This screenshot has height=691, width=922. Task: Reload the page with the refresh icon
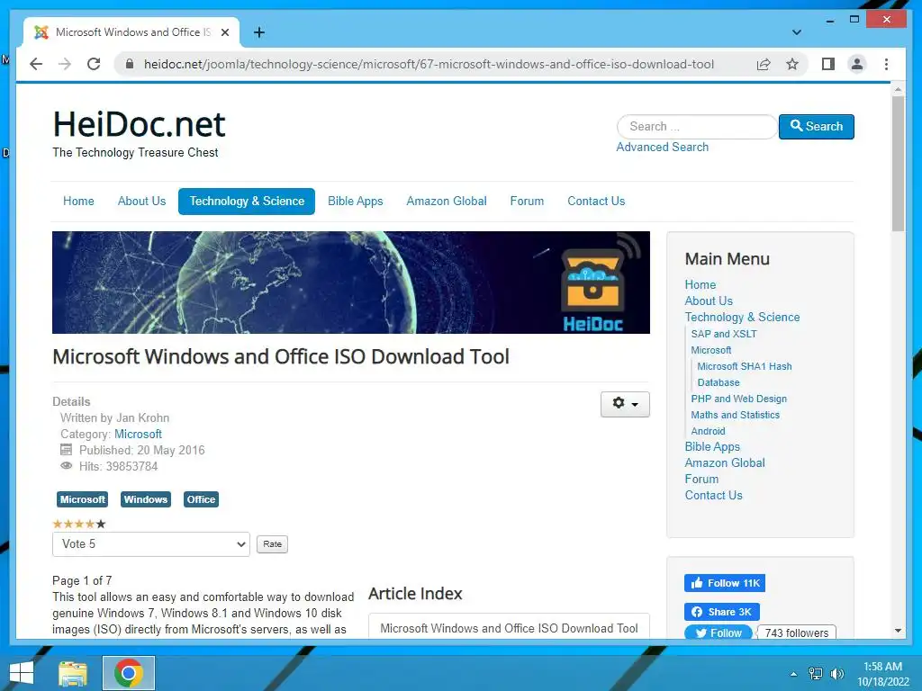(x=94, y=64)
